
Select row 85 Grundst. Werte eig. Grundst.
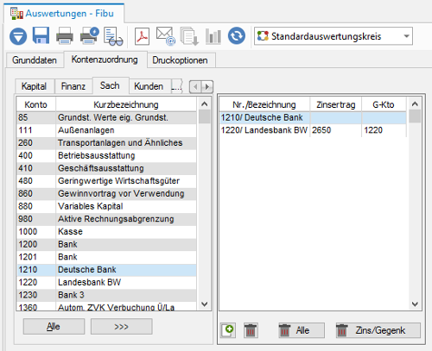pos(106,117)
